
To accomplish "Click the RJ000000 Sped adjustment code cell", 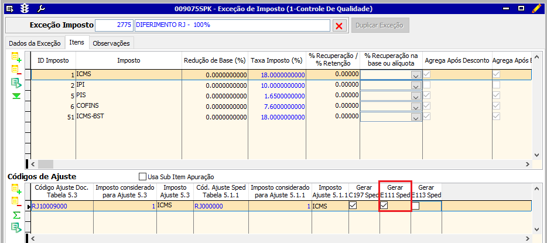I will (221, 206).
